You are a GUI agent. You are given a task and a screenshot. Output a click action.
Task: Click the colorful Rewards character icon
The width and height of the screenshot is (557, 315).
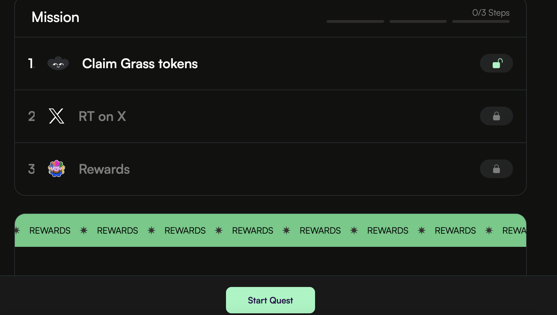point(57,168)
